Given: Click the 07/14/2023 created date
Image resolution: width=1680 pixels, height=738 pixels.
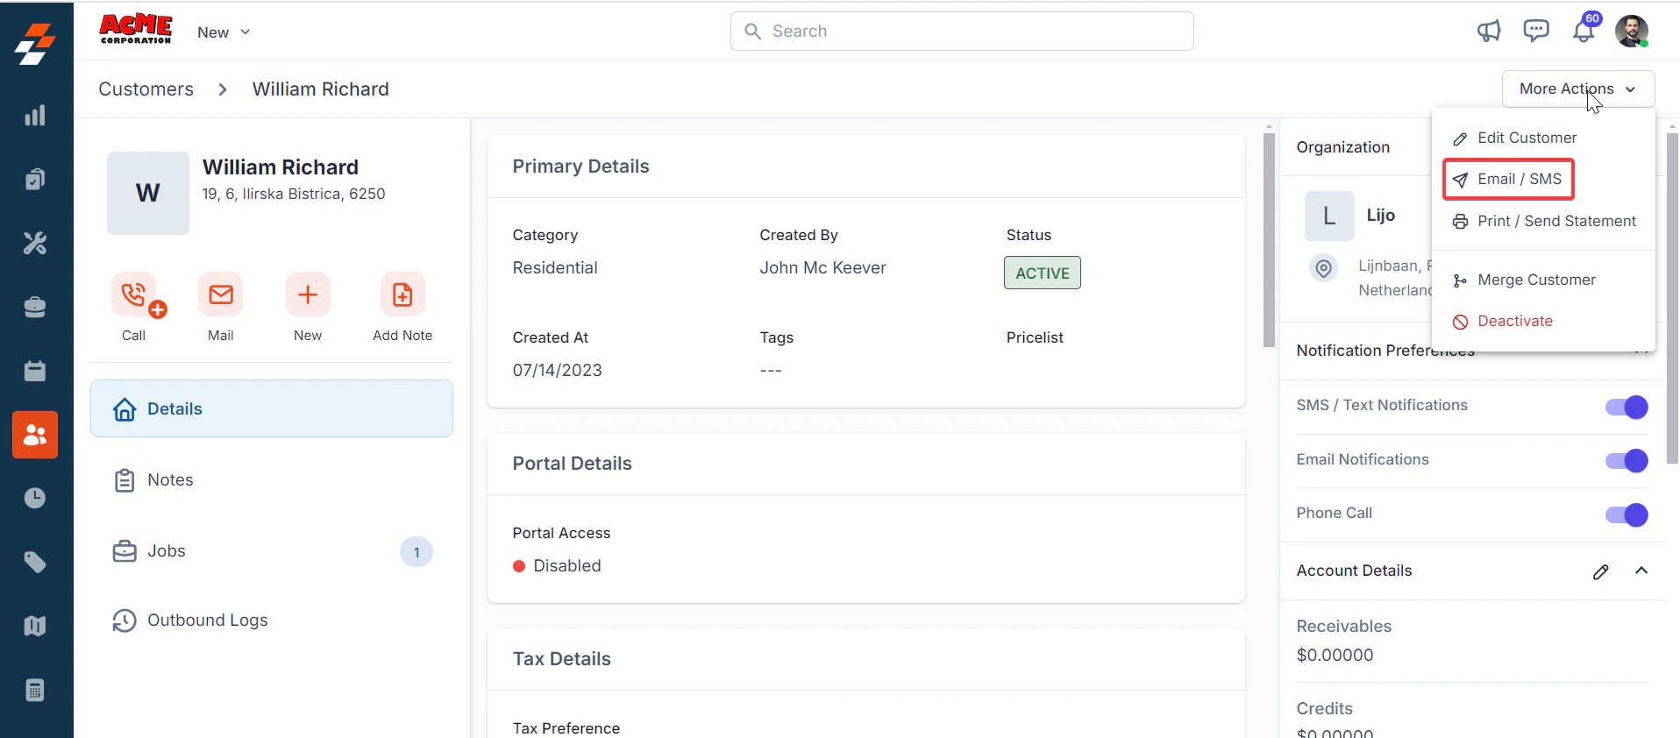Looking at the screenshot, I should point(558,371).
